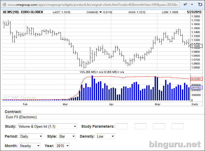Click the Apr label on time axis
The width and height of the screenshot is (205, 151).
tap(111, 104)
